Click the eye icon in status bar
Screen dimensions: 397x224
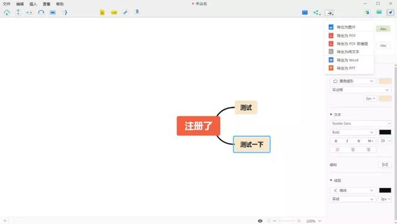click(x=260, y=221)
